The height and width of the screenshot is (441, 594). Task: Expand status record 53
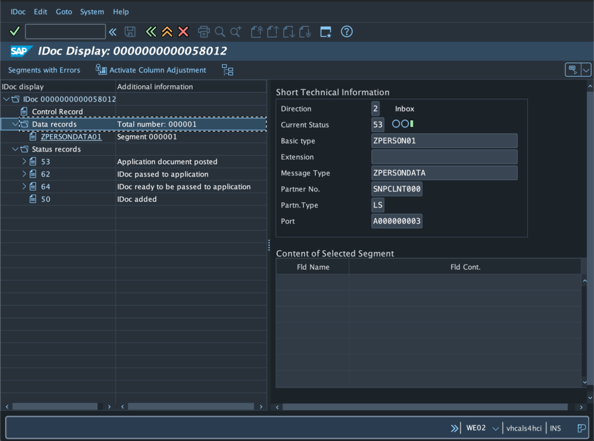(x=24, y=162)
